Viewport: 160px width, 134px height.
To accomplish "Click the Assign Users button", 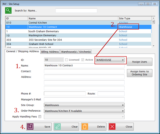I will [x=140, y=62].
